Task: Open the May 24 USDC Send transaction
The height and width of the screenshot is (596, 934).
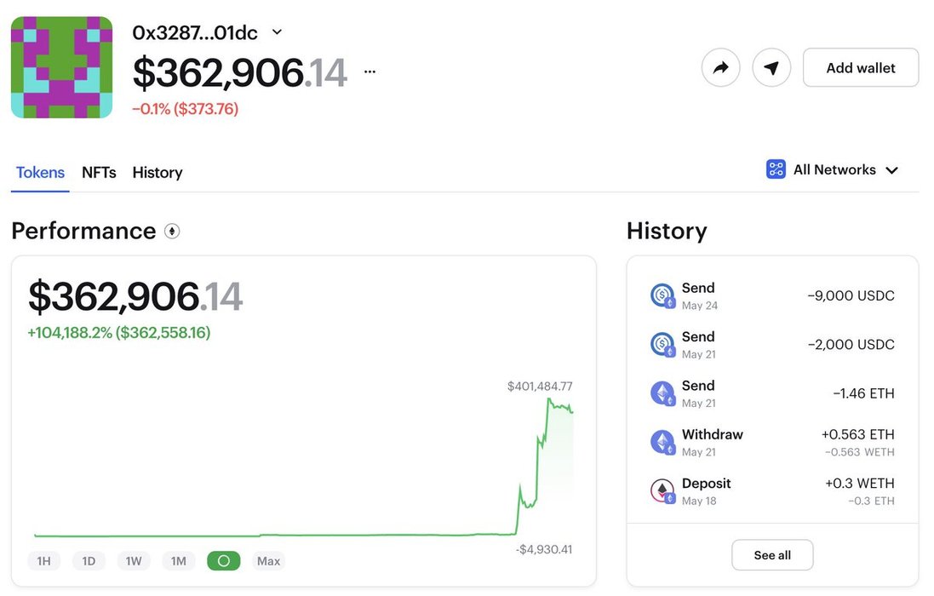Action: [772, 295]
